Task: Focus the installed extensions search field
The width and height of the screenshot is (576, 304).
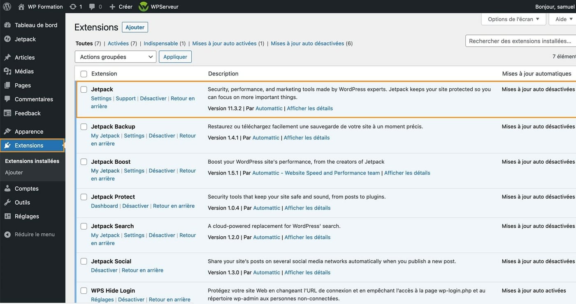Action: point(520,41)
